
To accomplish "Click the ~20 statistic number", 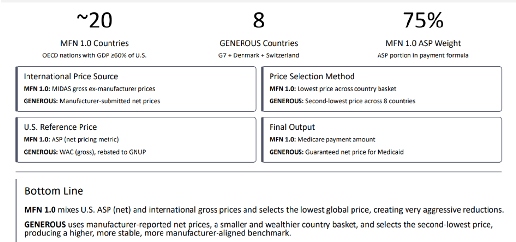I will (x=93, y=21).
